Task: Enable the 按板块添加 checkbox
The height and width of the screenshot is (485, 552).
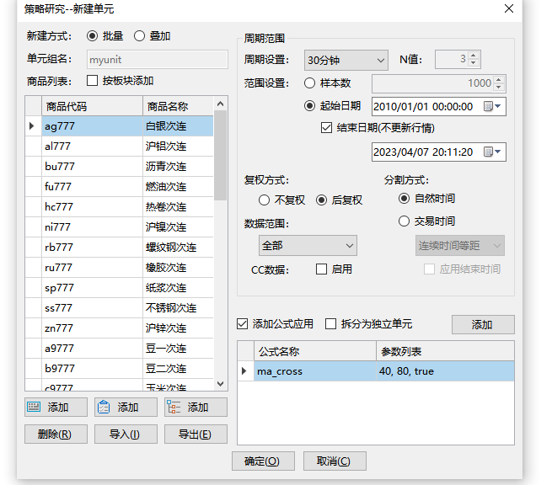Action: click(93, 81)
